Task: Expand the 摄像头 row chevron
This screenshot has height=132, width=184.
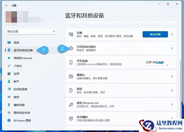Action: pyautogui.click(x=172, y=77)
